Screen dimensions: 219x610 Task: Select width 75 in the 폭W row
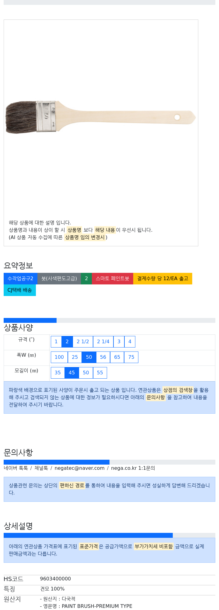[x=131, y=357]
